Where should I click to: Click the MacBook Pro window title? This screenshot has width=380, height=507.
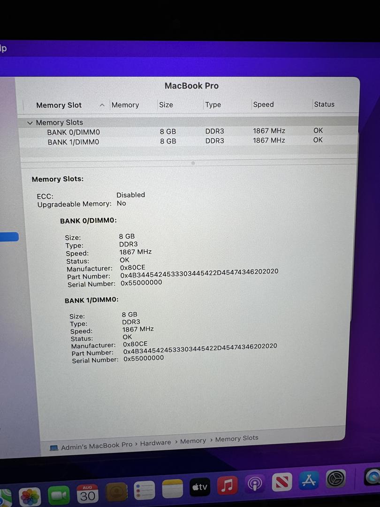coord(191,86)
